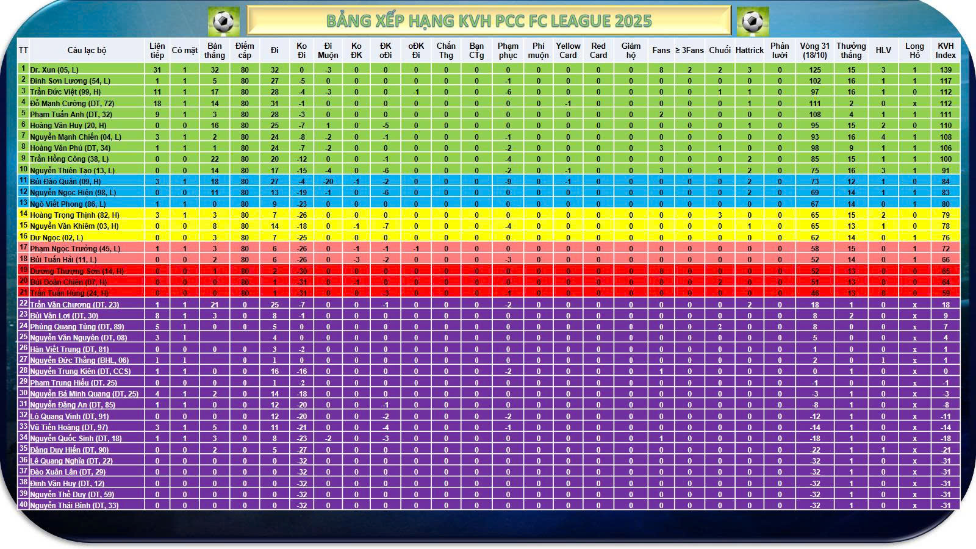The height and width of the screenshot is (549, 976).
Task: Select the 'Dương Thượng Sơn (14, H)' name cell
Action: (77, 271)
